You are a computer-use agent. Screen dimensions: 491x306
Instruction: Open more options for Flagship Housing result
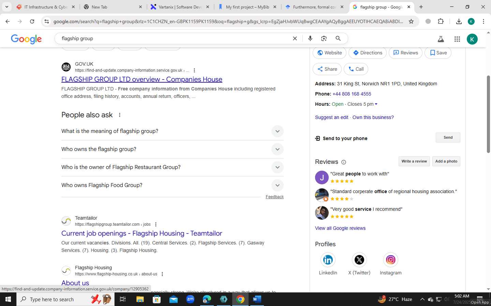(162, 274)
